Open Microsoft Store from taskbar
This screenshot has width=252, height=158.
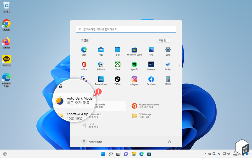coord(149,154)
